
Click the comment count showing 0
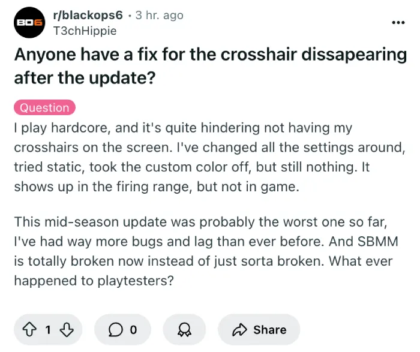pos(133,330)
